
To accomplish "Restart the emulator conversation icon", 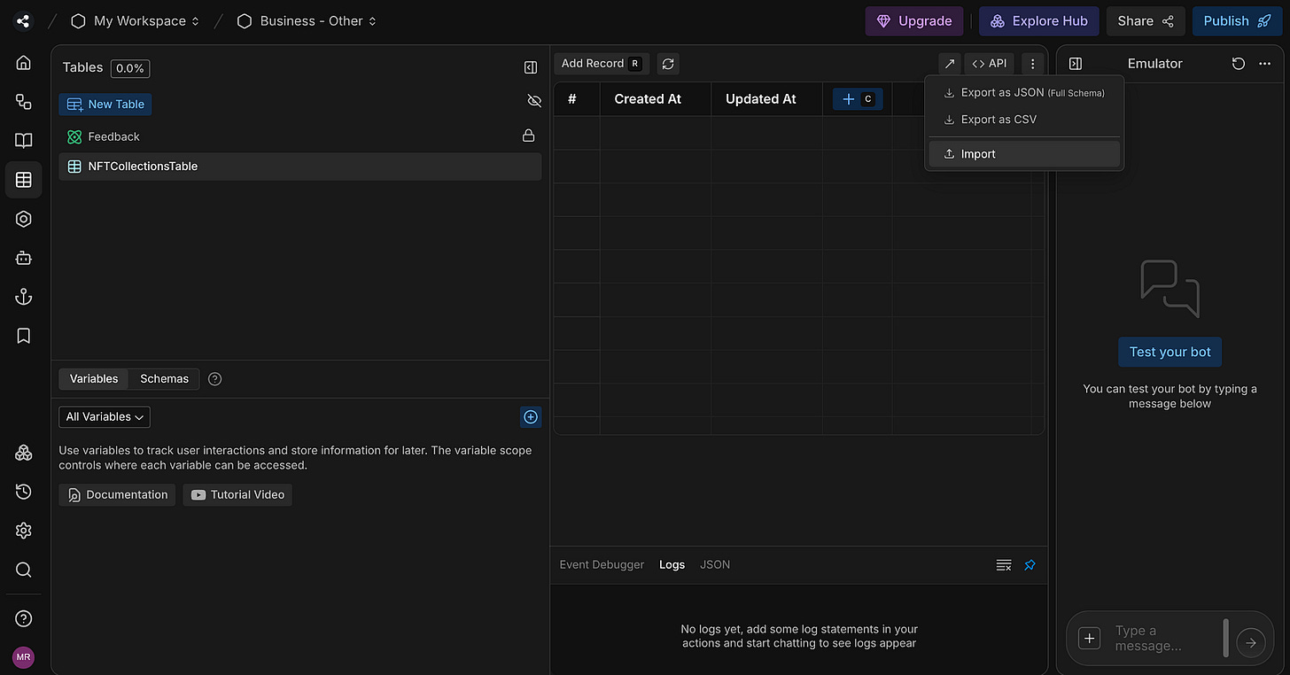I will click(x=1239, y=64).
